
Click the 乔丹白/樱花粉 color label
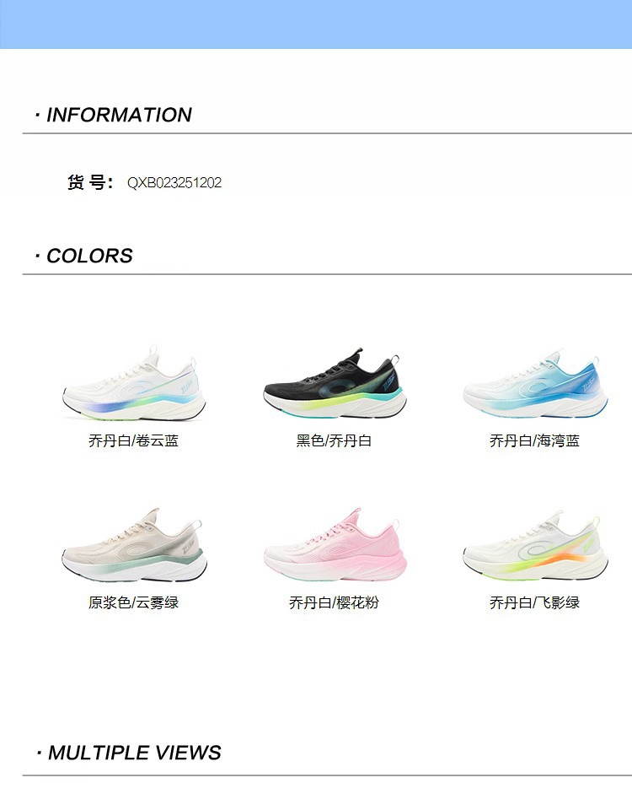(x=334, y=602)
